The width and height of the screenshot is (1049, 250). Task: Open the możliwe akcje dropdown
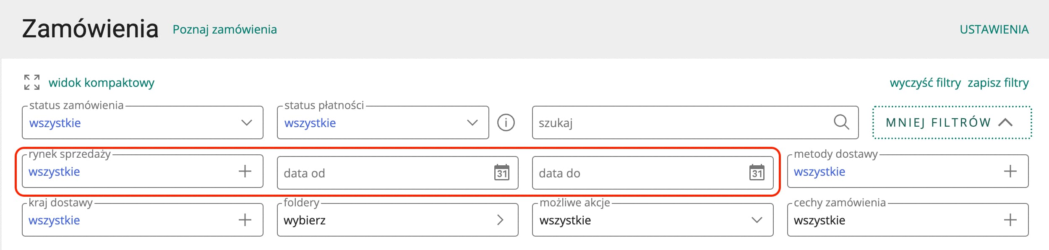(652, 220)
